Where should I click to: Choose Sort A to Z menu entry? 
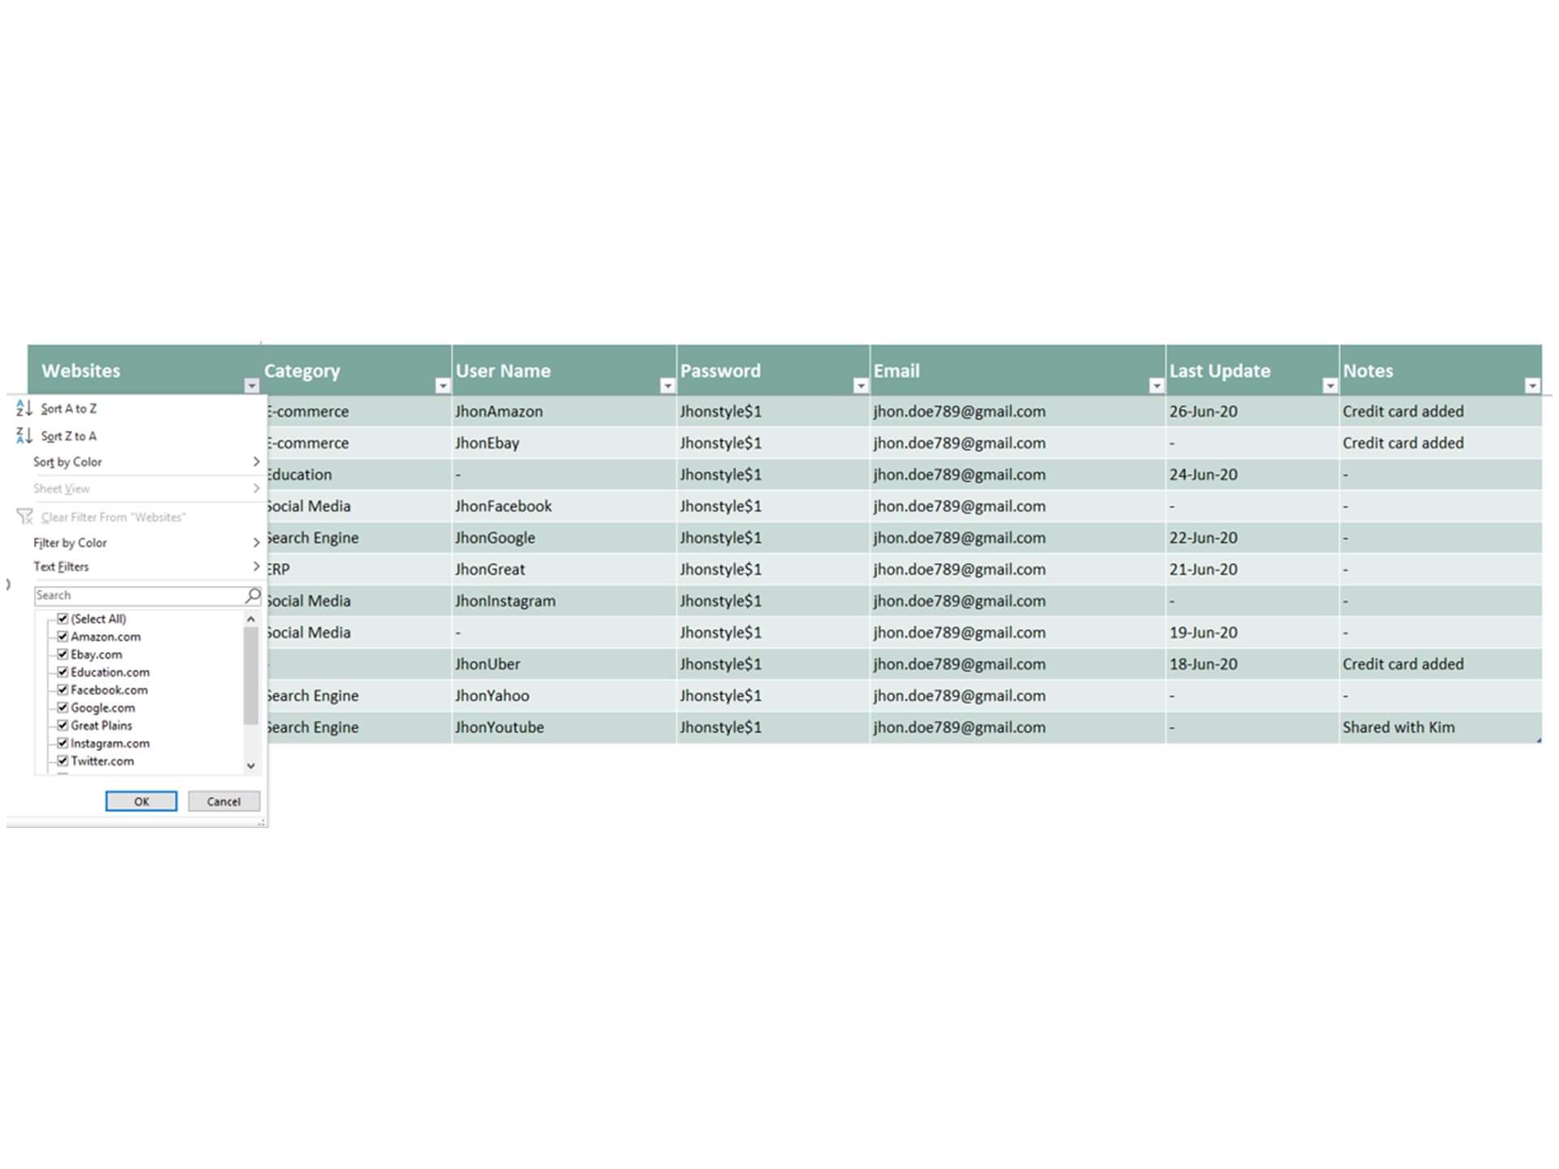pyautogui.click(x=136, y=408)
